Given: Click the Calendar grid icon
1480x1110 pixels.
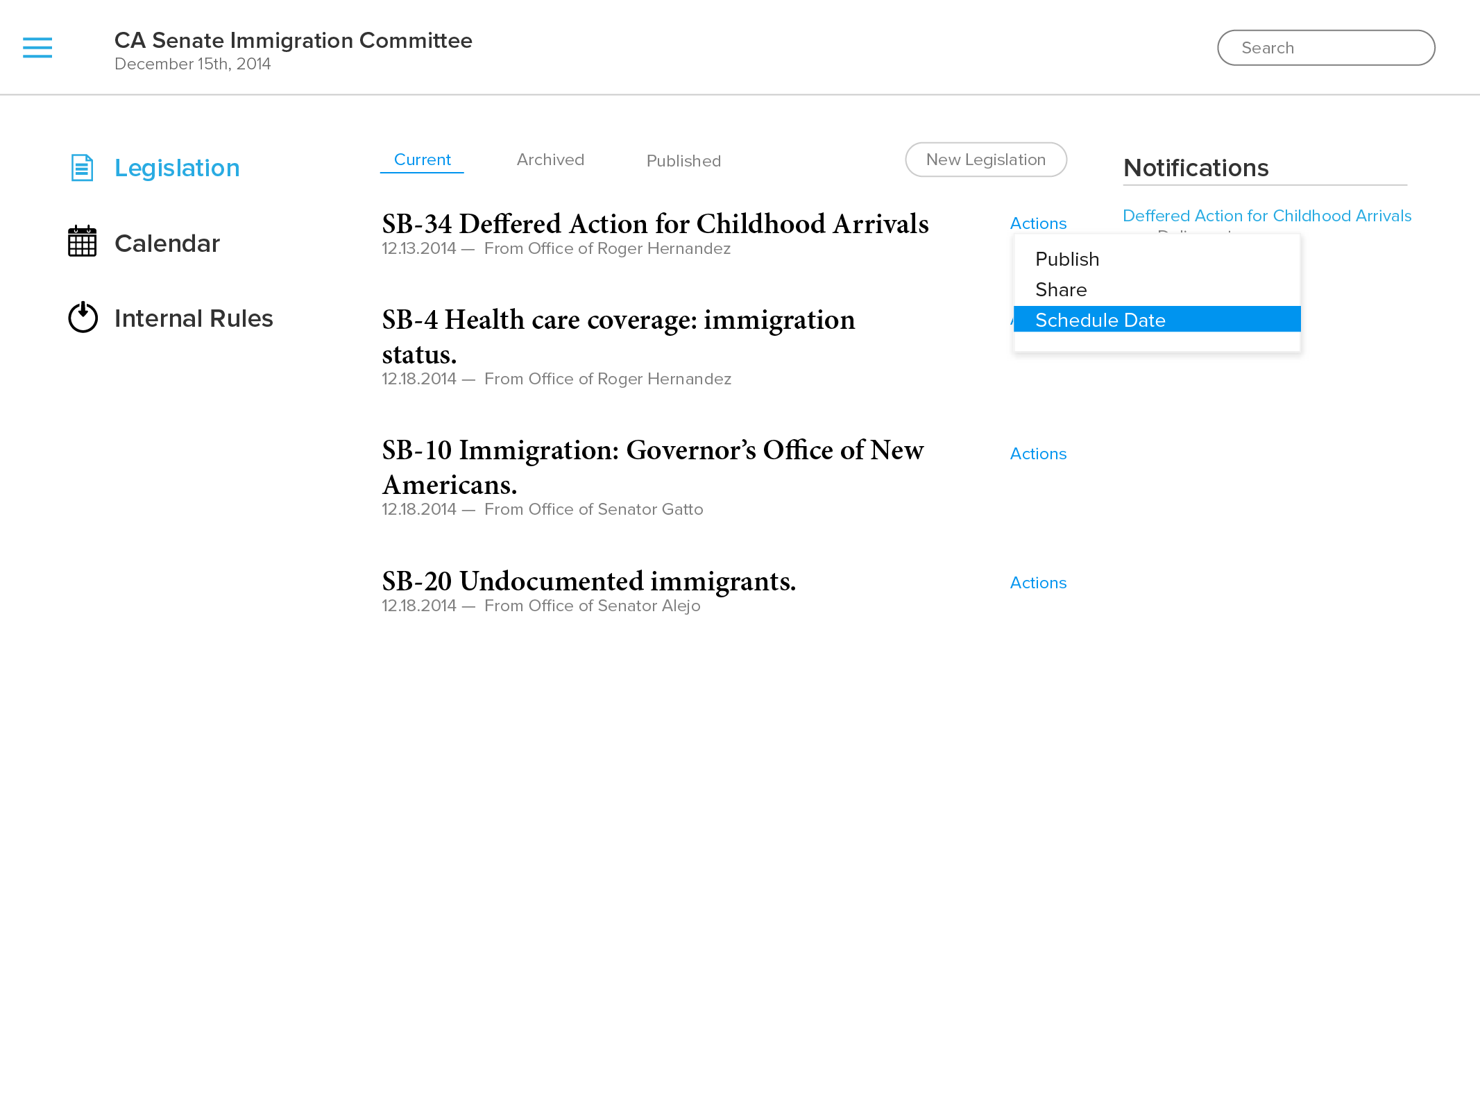Looking at the screenshot, I should coord(82,241).
